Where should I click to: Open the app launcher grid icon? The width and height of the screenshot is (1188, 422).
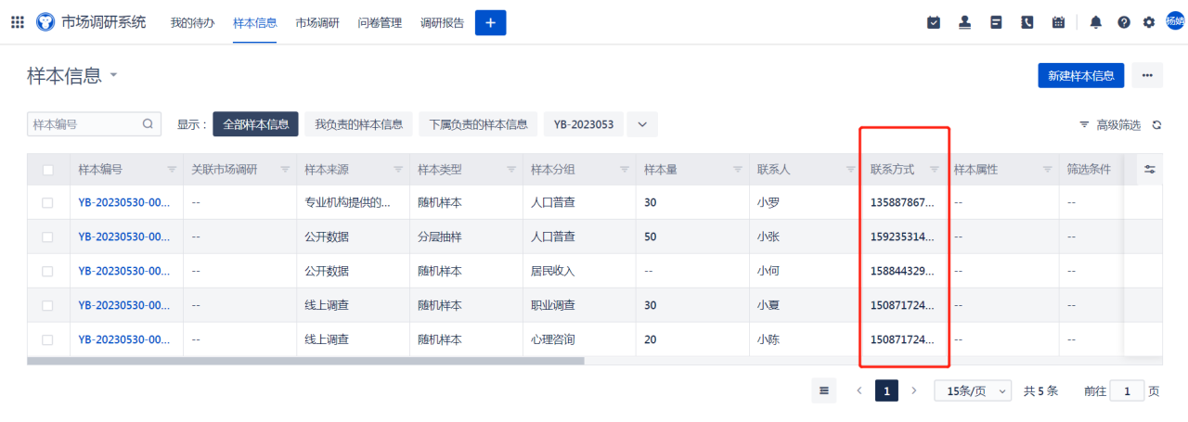coord(18,22)
